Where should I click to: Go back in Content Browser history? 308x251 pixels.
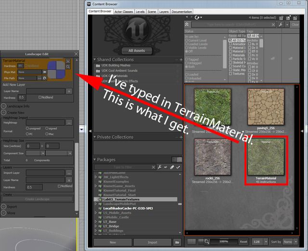(187, 17)
